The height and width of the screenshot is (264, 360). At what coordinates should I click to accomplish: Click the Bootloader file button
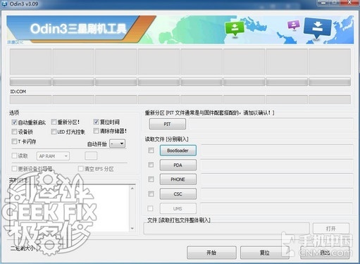pyautogui.click(x=178, y=151)
